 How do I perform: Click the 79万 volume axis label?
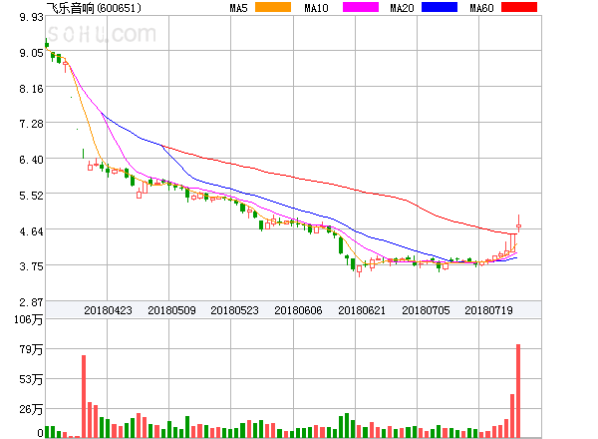[31, 349]
